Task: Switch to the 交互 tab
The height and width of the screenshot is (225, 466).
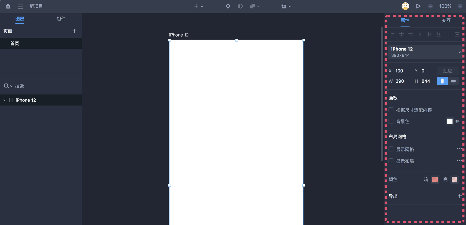Action: coord(446,20)
